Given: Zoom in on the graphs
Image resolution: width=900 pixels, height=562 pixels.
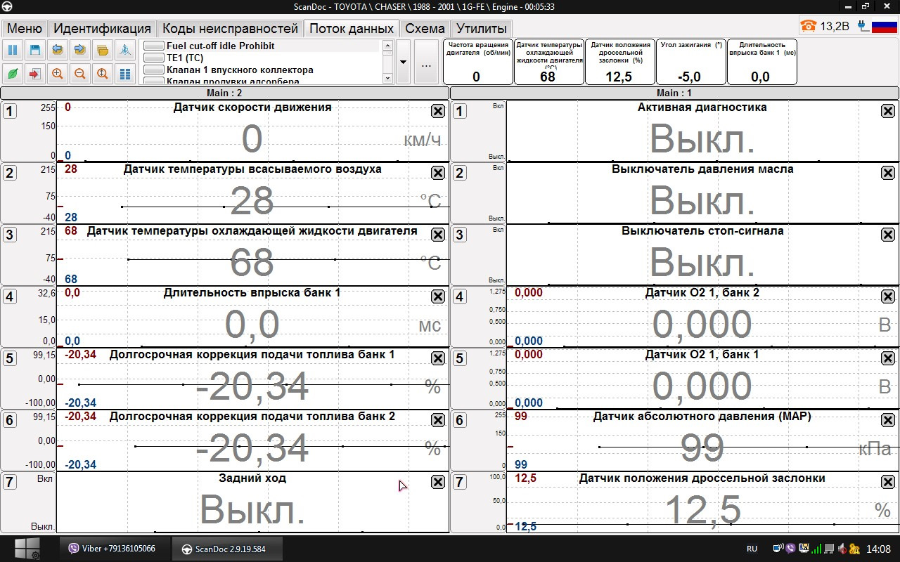Looking at the screenshot, I should tap(58, 74).
